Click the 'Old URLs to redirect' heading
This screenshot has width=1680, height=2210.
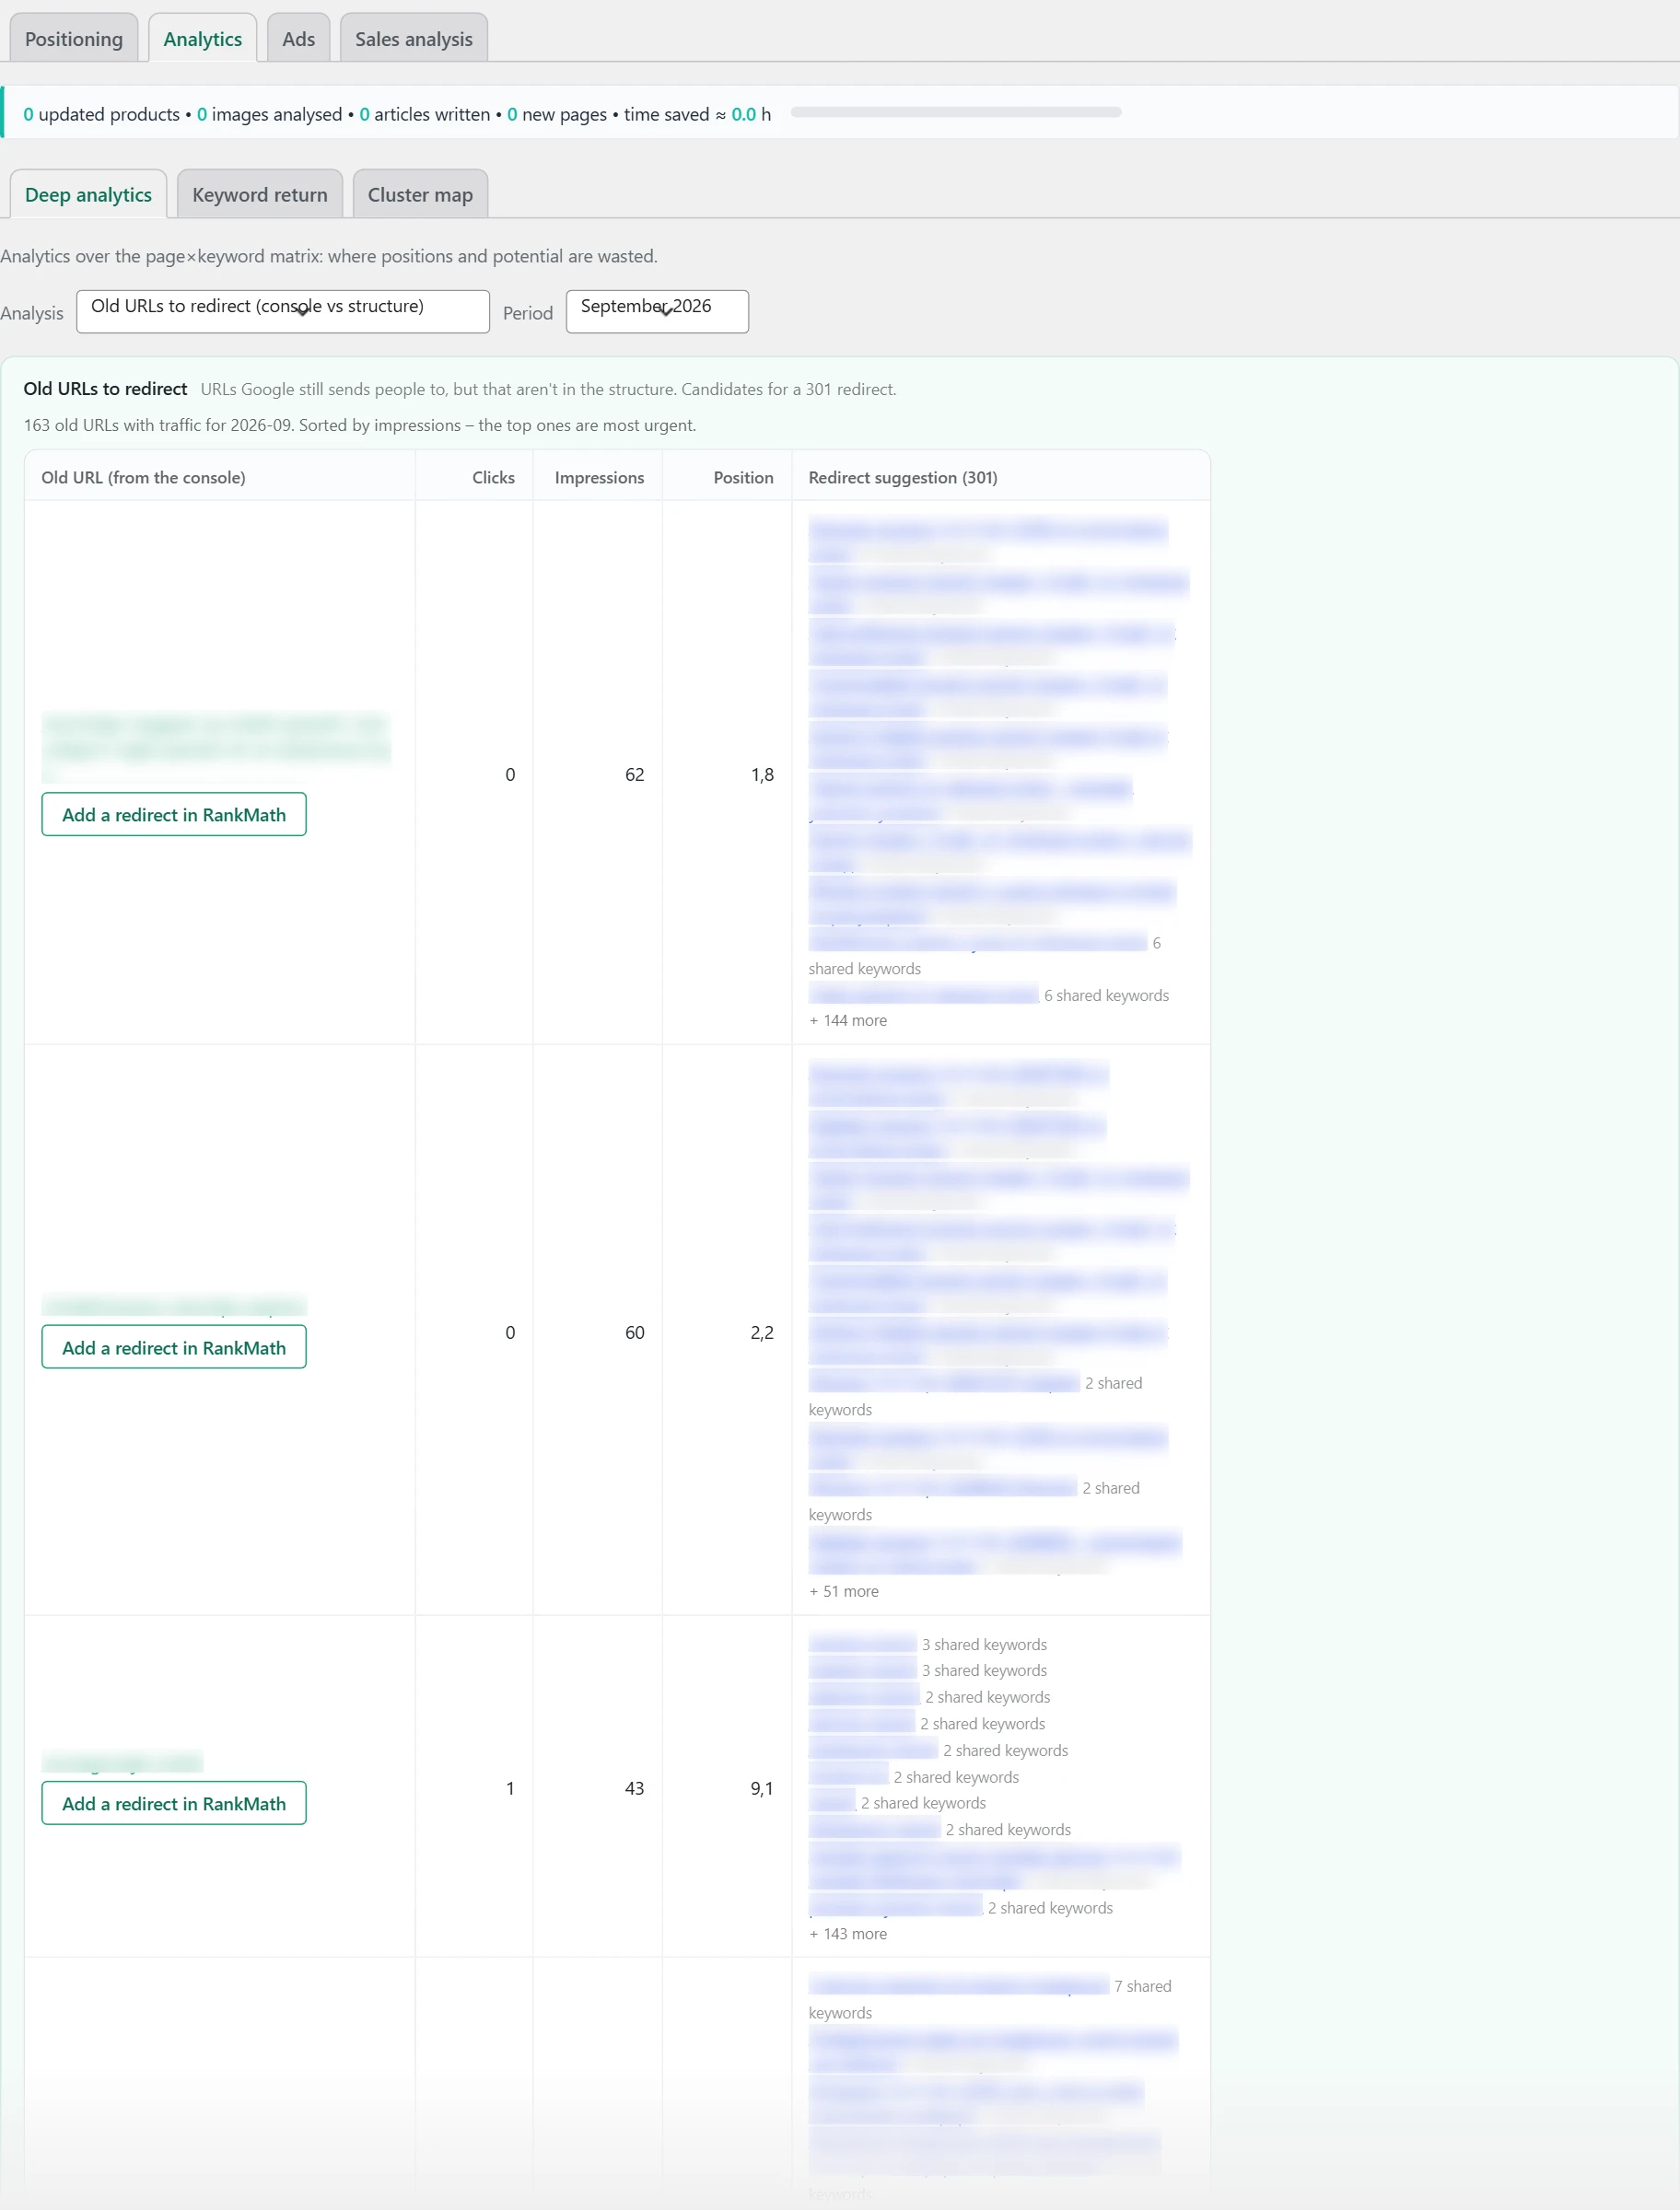(x=105, y=388)
